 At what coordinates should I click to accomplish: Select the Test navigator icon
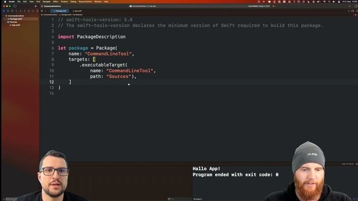[25, 11]
